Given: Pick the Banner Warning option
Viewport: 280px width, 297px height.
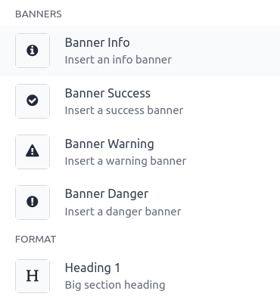Looking at the screenshot, I should [x=140, y=152].
